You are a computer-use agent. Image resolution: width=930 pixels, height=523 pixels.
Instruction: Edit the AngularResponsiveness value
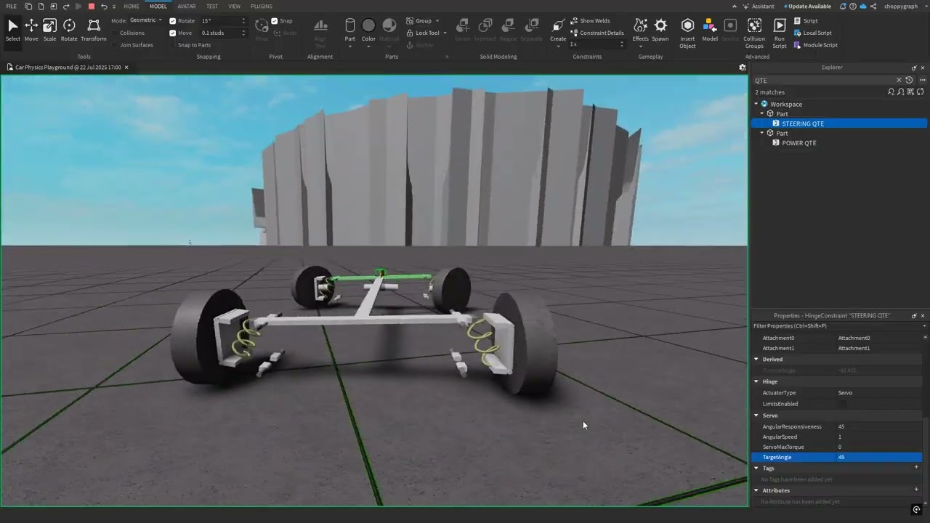click(x=879, y=426)
